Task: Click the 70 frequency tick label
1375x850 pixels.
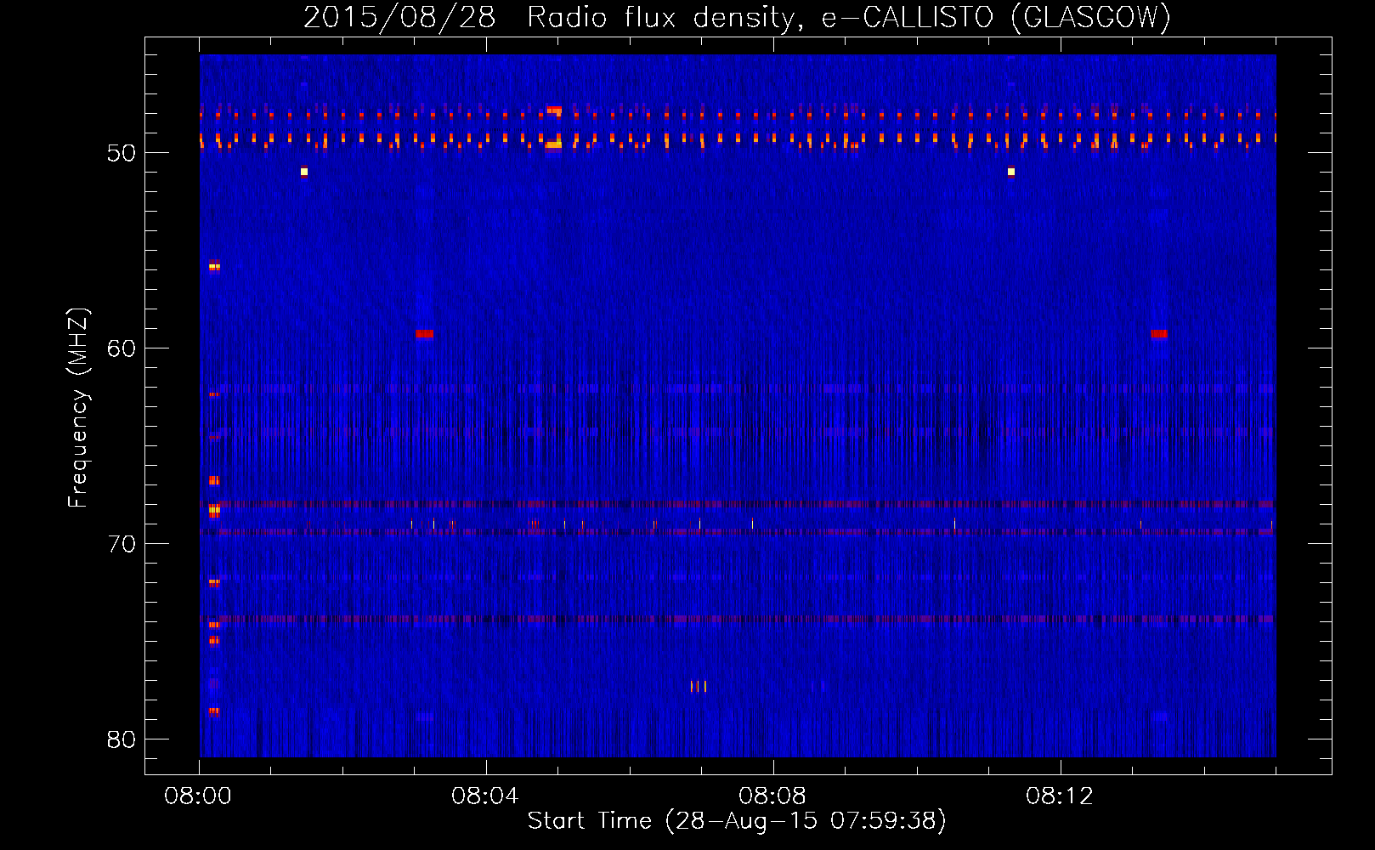Action: 122,544
